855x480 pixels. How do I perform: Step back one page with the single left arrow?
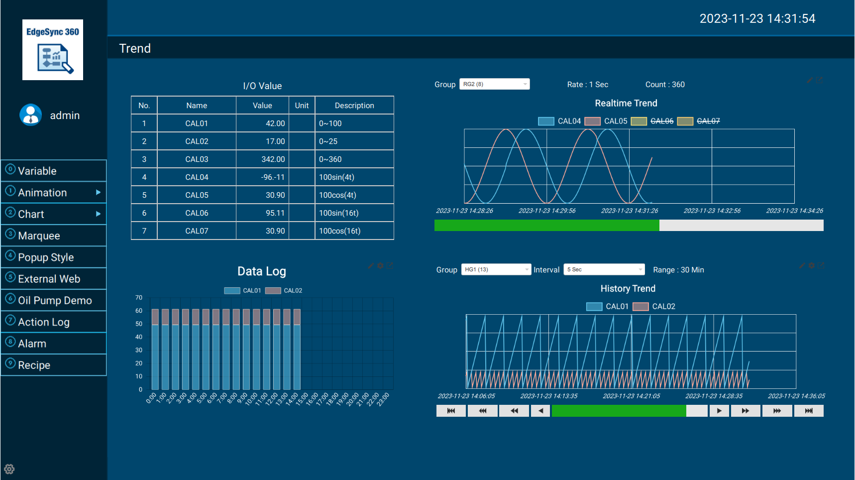[x=540, y=411]
